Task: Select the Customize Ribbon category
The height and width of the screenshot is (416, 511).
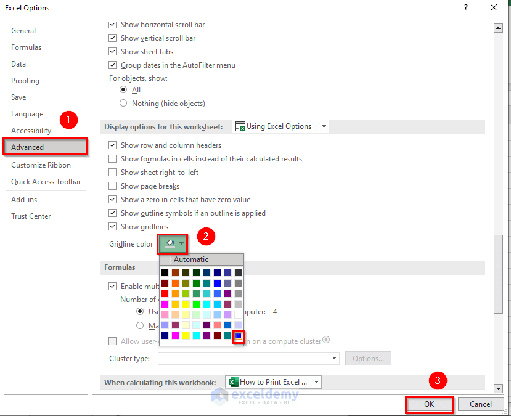Action: click(x=40, y=165)
